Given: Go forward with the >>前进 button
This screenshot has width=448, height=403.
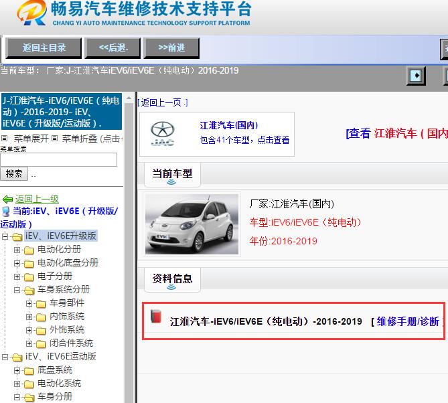Looking at the screenshot, I should tap(171, 48).
